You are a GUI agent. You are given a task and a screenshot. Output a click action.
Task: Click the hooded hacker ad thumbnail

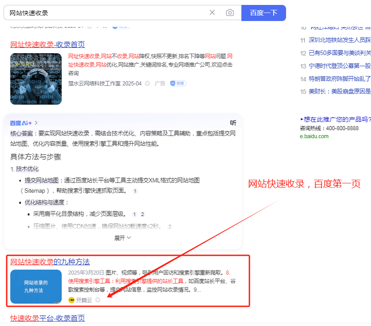[x=36, y=79]
